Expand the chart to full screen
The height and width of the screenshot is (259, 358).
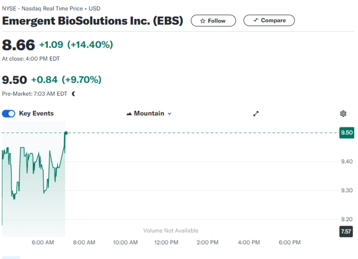(256, 113)
